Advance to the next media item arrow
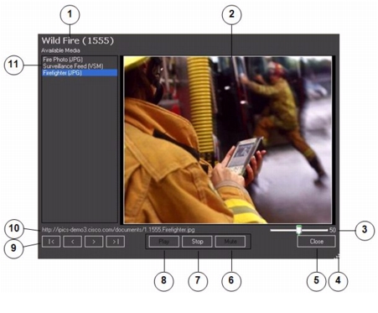 (x=94, y=242)
